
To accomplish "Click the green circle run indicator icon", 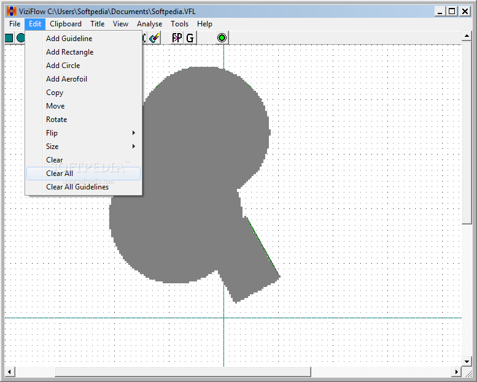I will (222, 38).
